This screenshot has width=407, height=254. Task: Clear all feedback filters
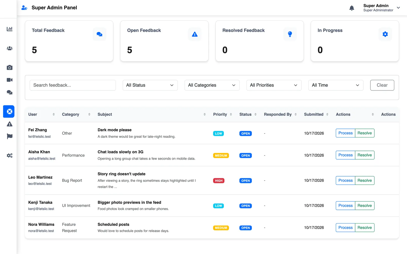pos(382,85)
